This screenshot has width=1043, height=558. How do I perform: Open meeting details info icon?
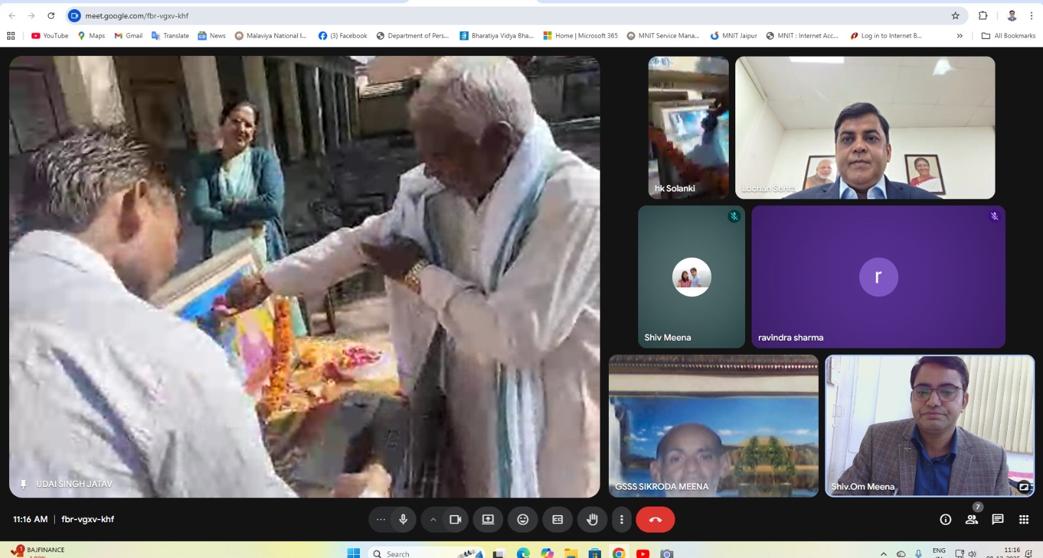point(945,520)
